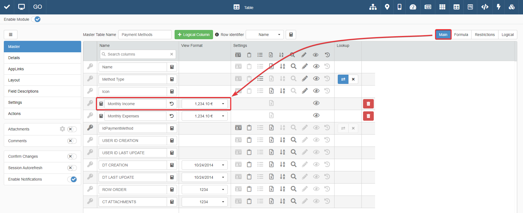Open Field Descriptions in the sidebar
This screenshot has width=523, height=213.
coord(23,91)
